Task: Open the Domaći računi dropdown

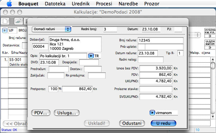Action: point(51,29)
